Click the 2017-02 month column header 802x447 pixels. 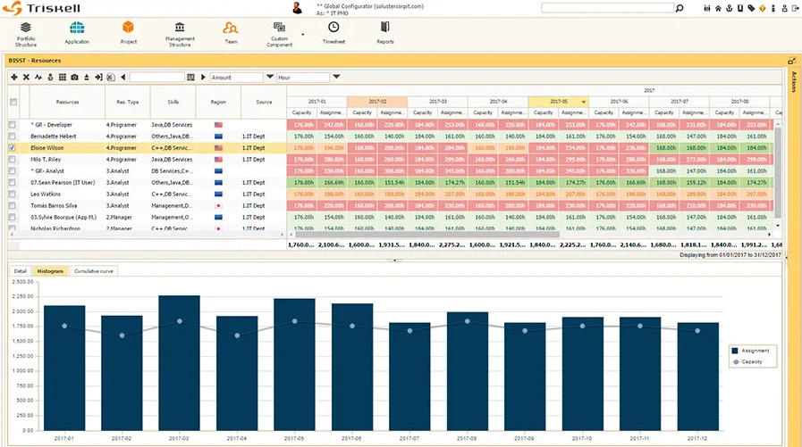(x=377, y=102)
